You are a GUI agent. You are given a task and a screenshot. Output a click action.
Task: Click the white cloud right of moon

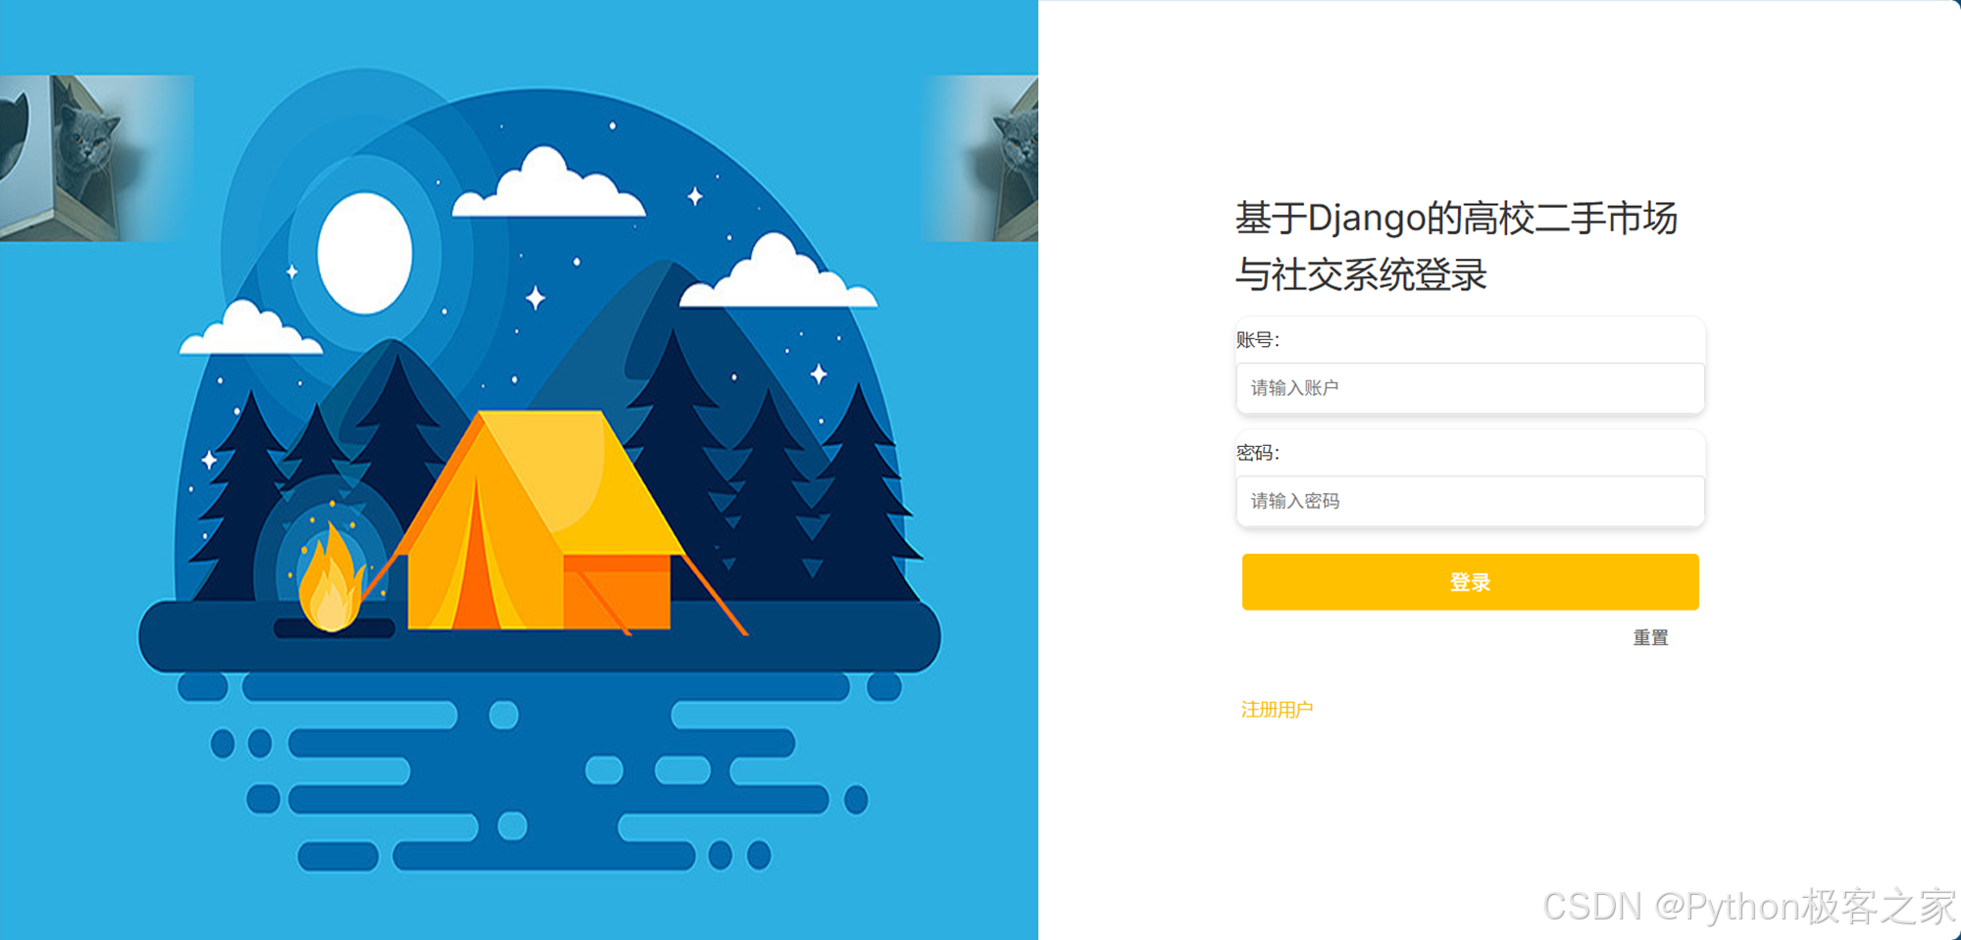pyautogui.click(x=548, y=183)
